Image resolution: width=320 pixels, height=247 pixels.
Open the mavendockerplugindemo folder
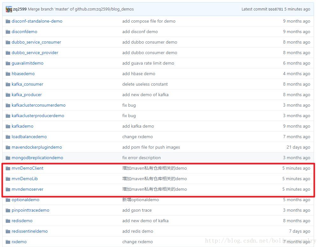[x=37, y=147]
